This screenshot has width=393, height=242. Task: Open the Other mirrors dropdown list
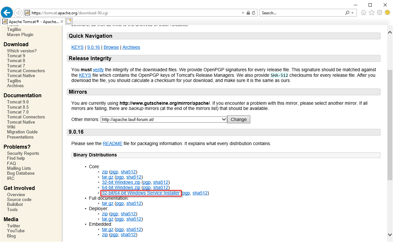(164, 119)
